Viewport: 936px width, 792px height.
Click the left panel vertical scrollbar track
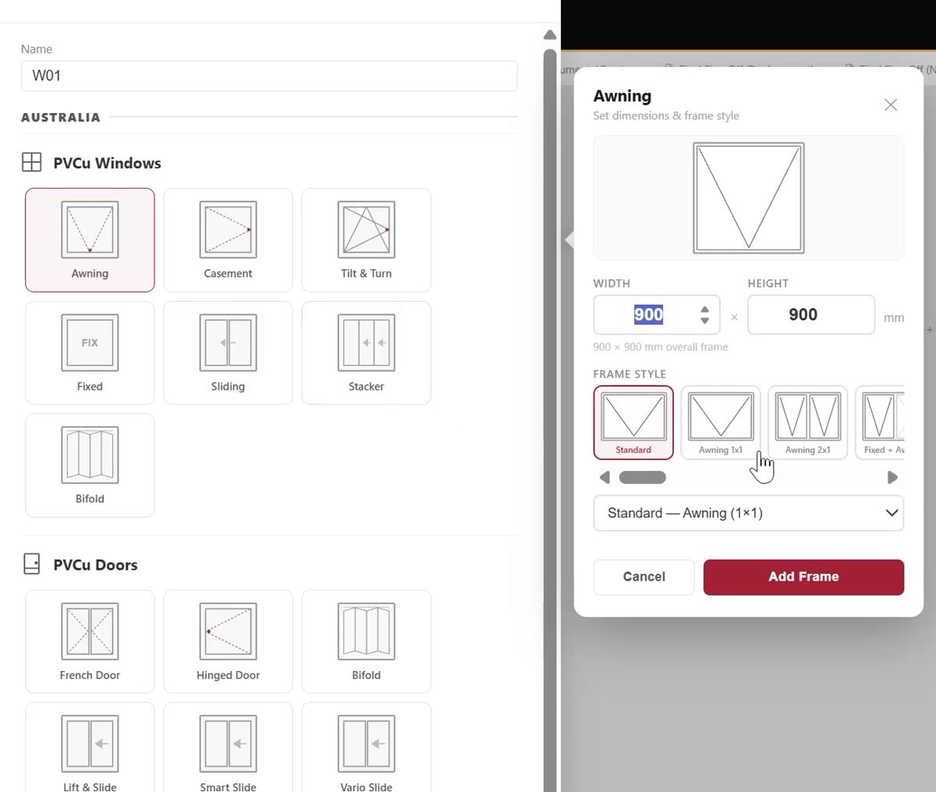point(550,421)
